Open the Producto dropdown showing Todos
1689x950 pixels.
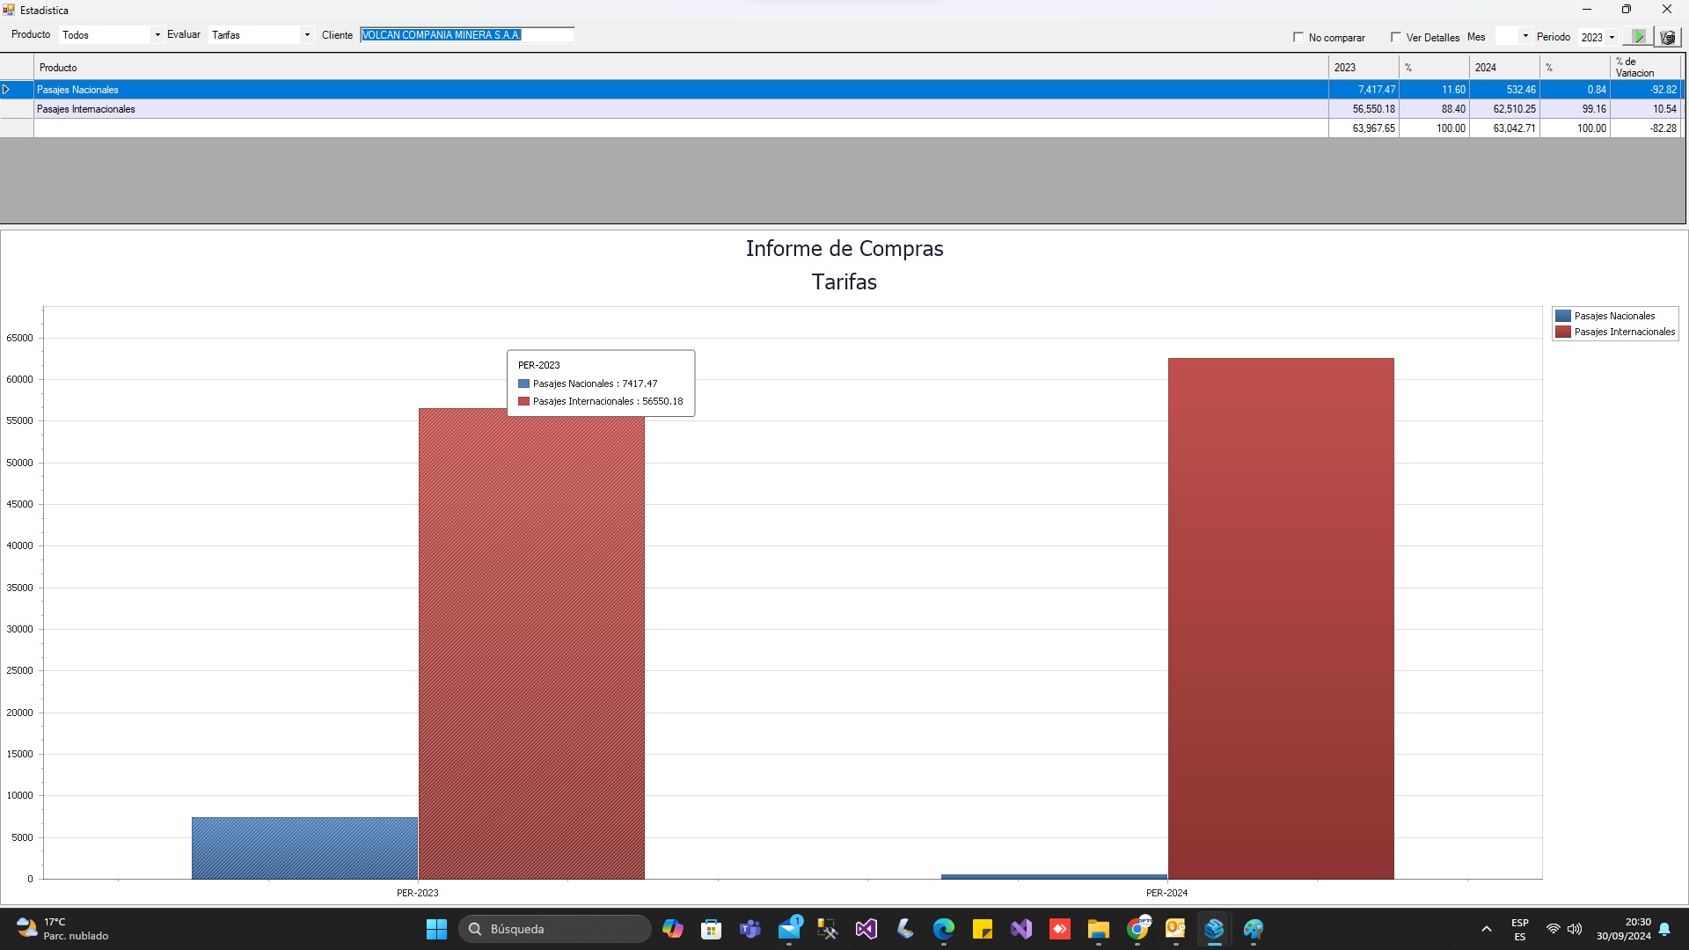pos(156,35)
